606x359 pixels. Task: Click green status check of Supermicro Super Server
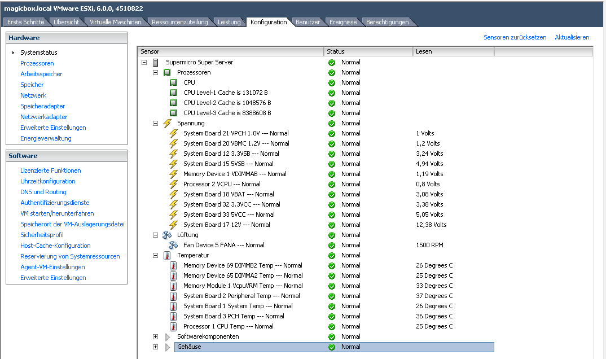(x=332, y=63)
